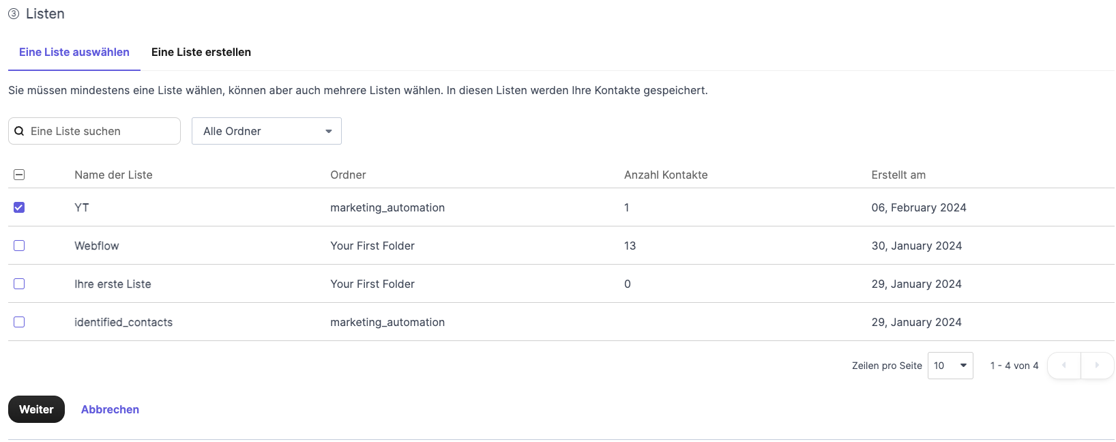Image resolution: width=1116 pixels, height=442 pixels.
Task: Click YT's marketing_automation folder cell
Action: (387, 207)
